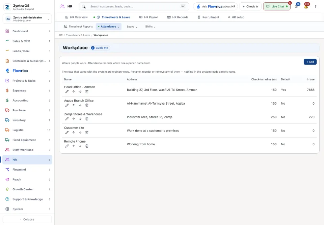Viewport: 324px width, 225px height.
Task: Click Timesheets & Leave breadcrumb link
Action: [78, 35]
